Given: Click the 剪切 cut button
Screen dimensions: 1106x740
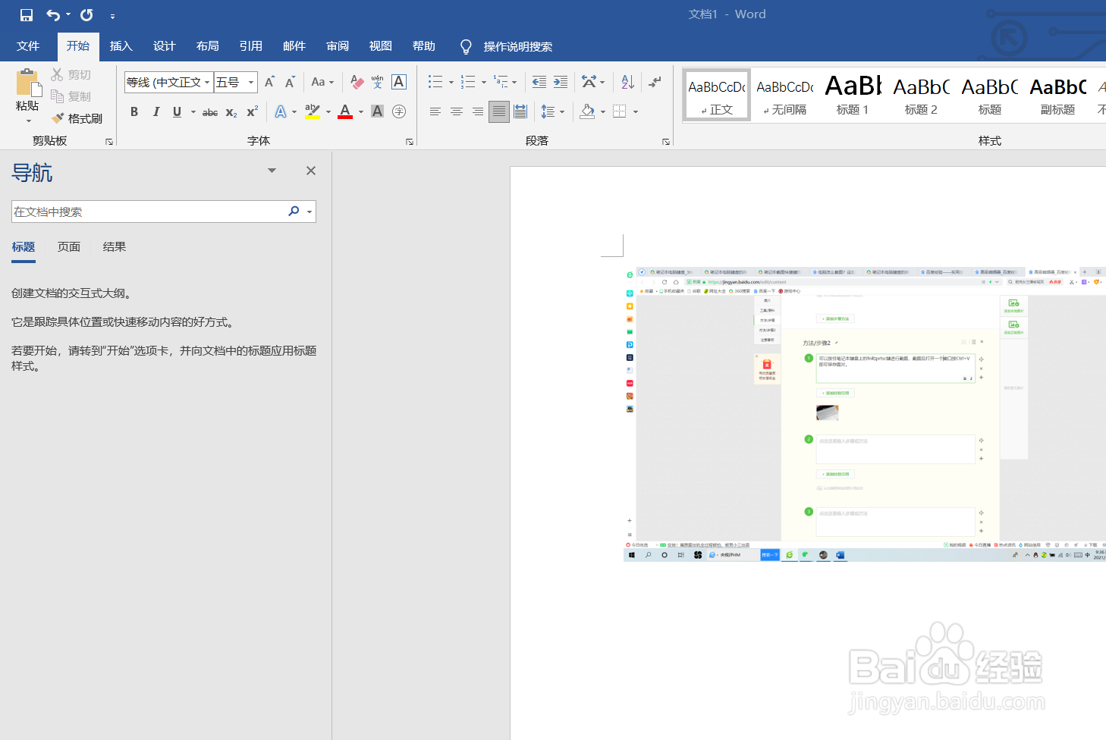Looking at the screenshot, I should pyautogui.click(x=71, y=74).
